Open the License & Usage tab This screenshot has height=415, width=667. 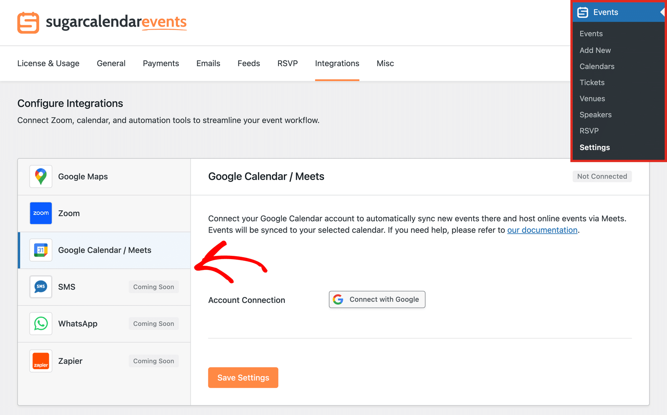tap(48, 63)
